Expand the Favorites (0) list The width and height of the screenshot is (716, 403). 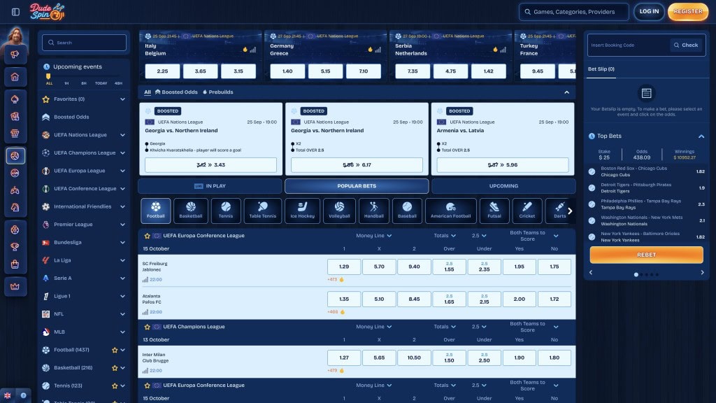[x=122, y=99]
